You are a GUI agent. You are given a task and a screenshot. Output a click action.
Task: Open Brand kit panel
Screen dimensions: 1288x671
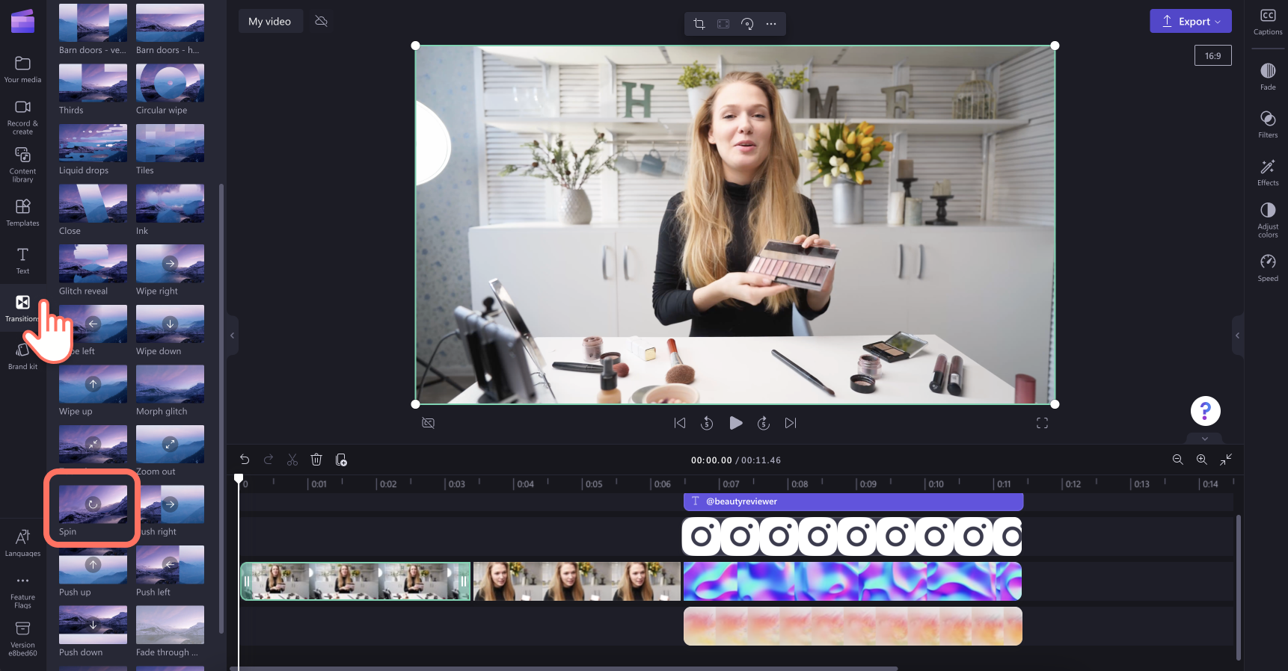pos(22,356)
